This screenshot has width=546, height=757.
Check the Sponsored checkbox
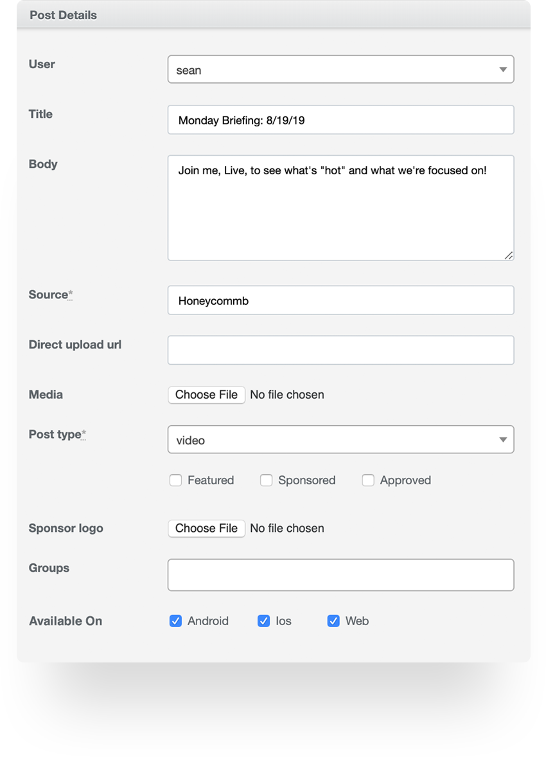click(x=266, y=480)
